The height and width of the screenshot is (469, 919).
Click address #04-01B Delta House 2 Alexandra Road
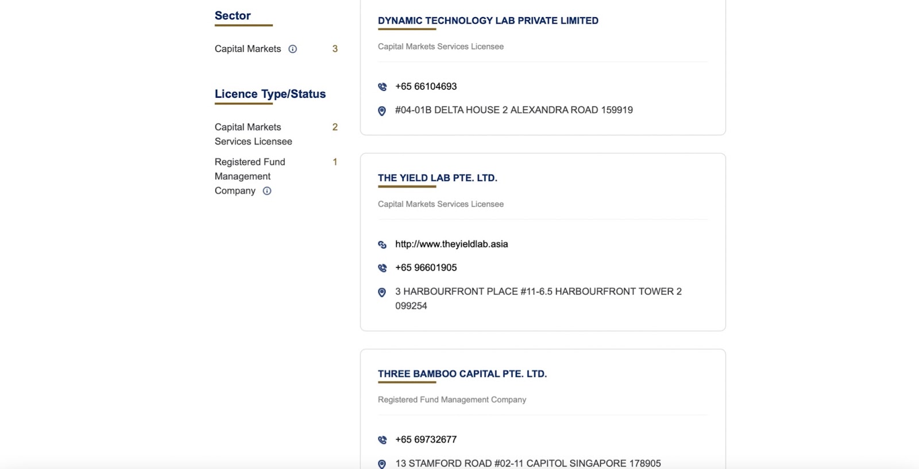pos(514,110)
